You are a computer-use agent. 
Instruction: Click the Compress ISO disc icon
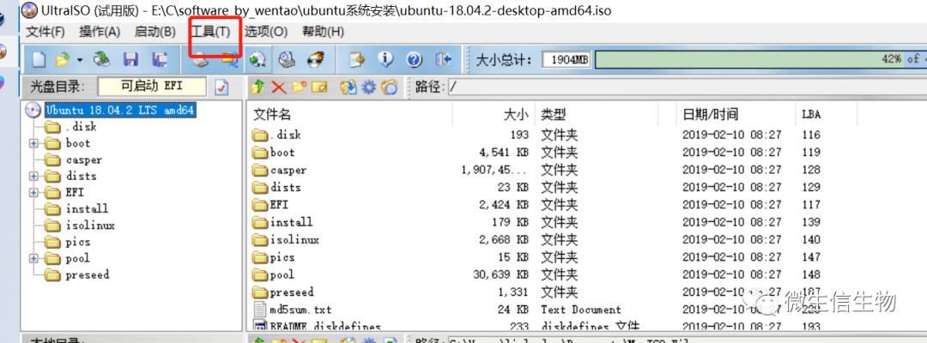pyautogui.click(x=257, y=59)
